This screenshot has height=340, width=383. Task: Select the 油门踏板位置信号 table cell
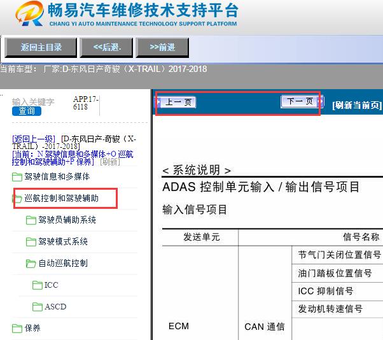[x=335, y=273]
